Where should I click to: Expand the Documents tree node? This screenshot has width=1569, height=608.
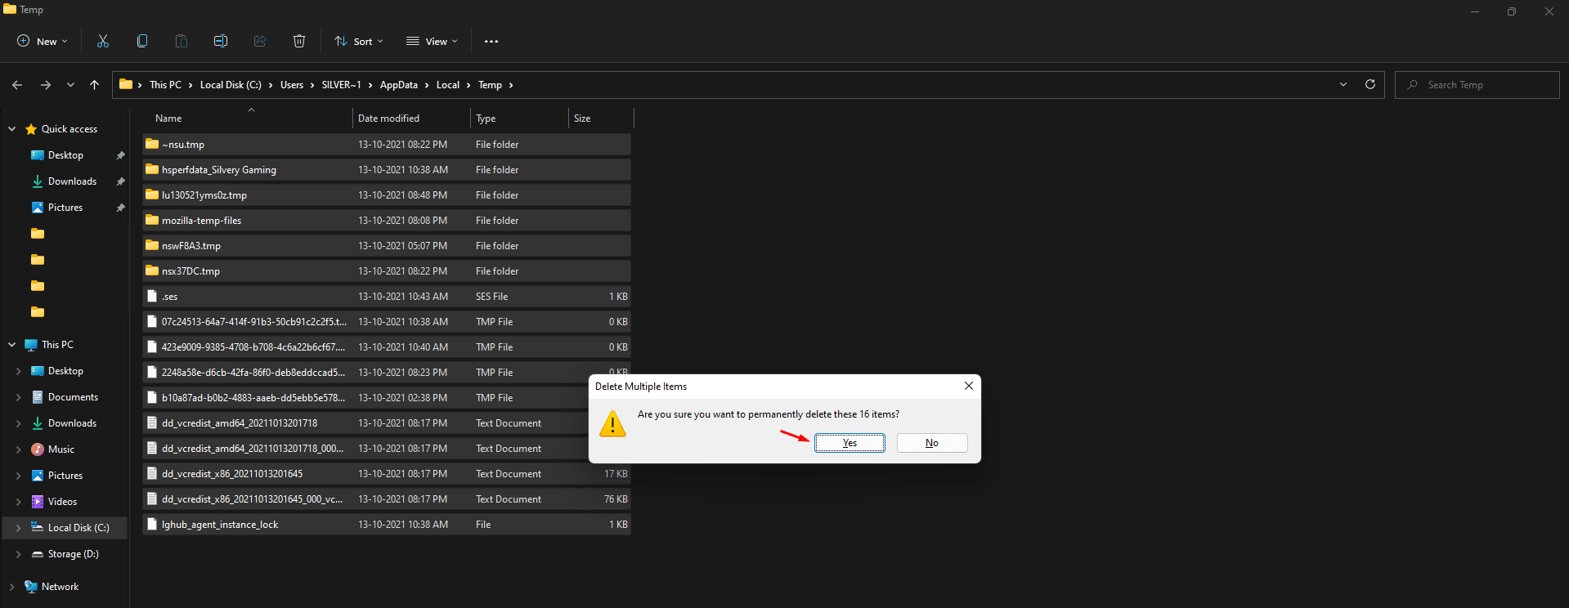(19, 397)
